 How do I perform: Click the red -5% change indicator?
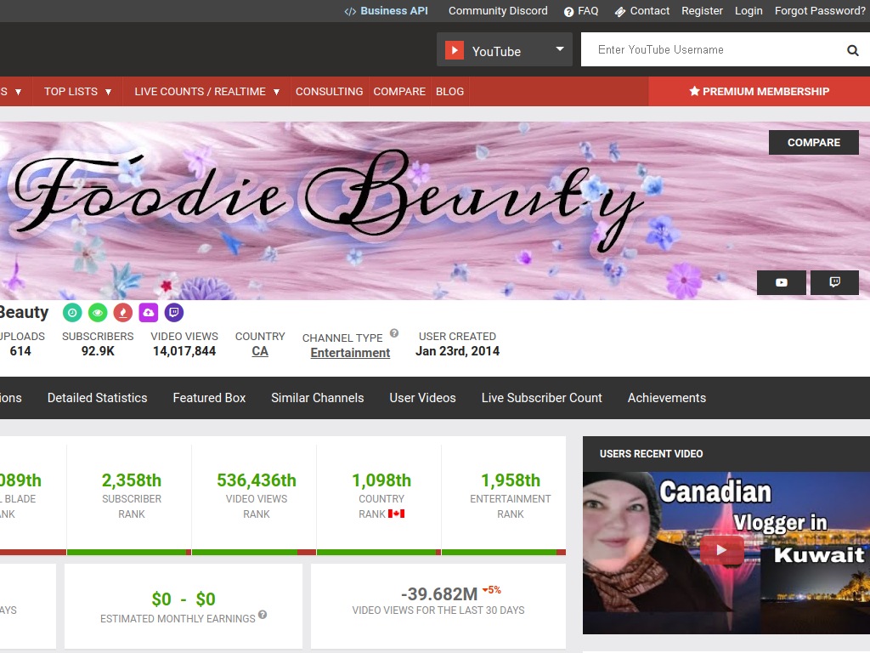point(492,590)
